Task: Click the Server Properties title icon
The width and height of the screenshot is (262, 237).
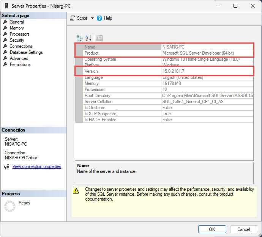Action: [6, 6]
